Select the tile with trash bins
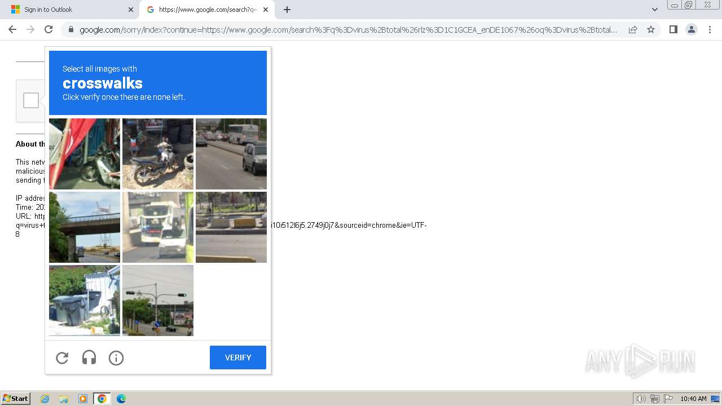The height and width of the screenshot is (406, 722). (x=85, y=301)
